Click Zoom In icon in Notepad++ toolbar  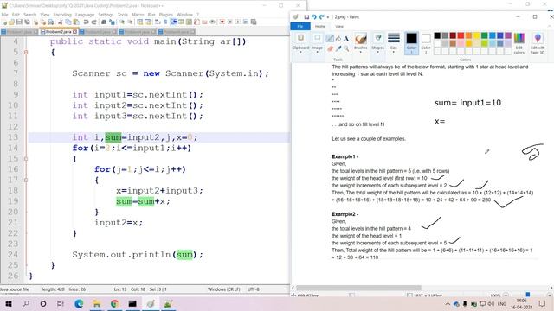pyautogui.click(x=123, y=22)
